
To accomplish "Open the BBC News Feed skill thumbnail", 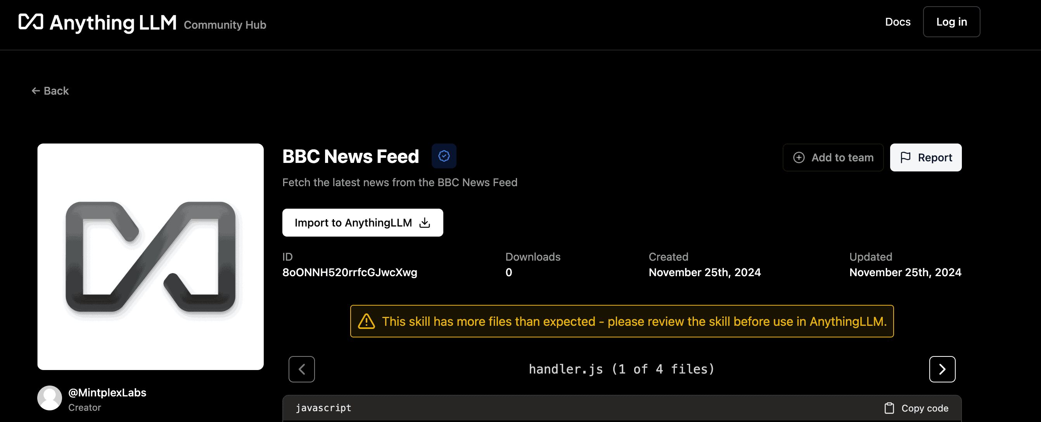I will [150, 257].
